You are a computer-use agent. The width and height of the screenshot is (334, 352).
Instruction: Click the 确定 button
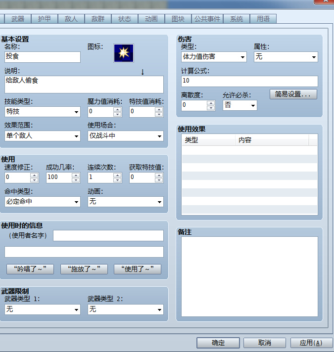[x=218, y=343]
